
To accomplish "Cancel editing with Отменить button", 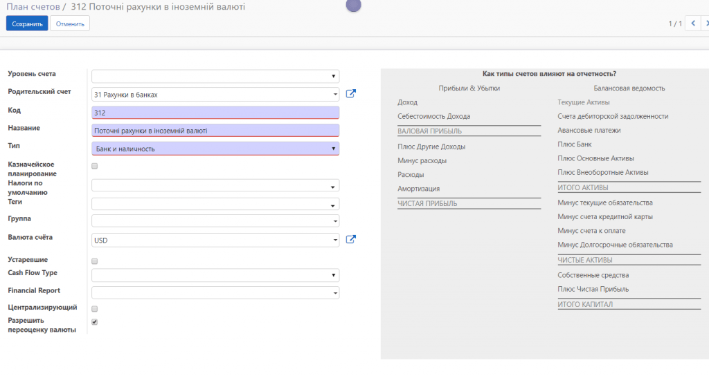I will [70, 23].
